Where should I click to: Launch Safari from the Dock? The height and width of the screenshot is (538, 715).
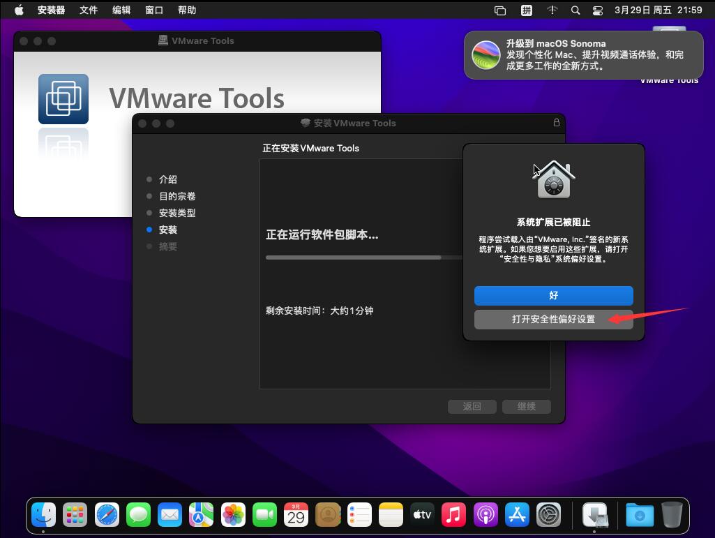point(107,515)
